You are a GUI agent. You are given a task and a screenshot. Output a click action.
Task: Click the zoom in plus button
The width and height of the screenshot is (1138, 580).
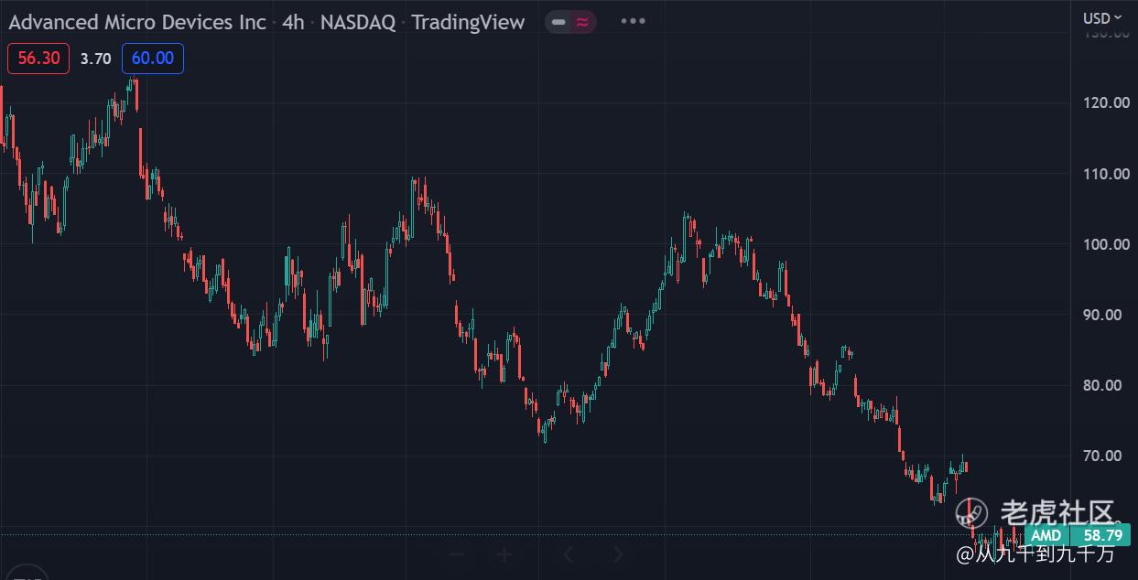click(x=504, y=554)
